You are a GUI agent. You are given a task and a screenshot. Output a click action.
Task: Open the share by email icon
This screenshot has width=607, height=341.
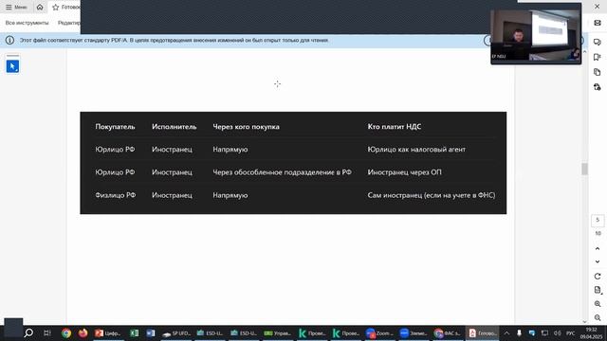point(598,23)
